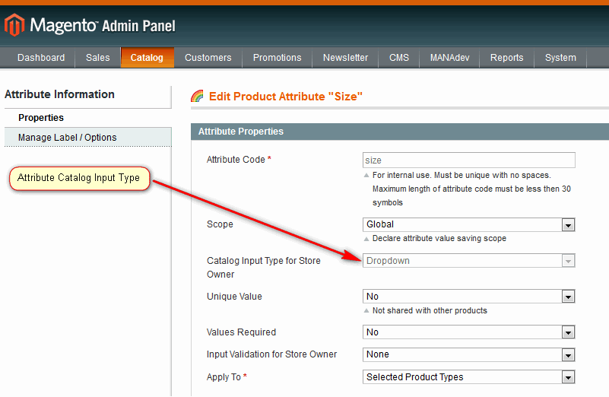Viewport: 609px width, 397px height.
Task: Click the Magento logo icon
Action: point(14,25)
